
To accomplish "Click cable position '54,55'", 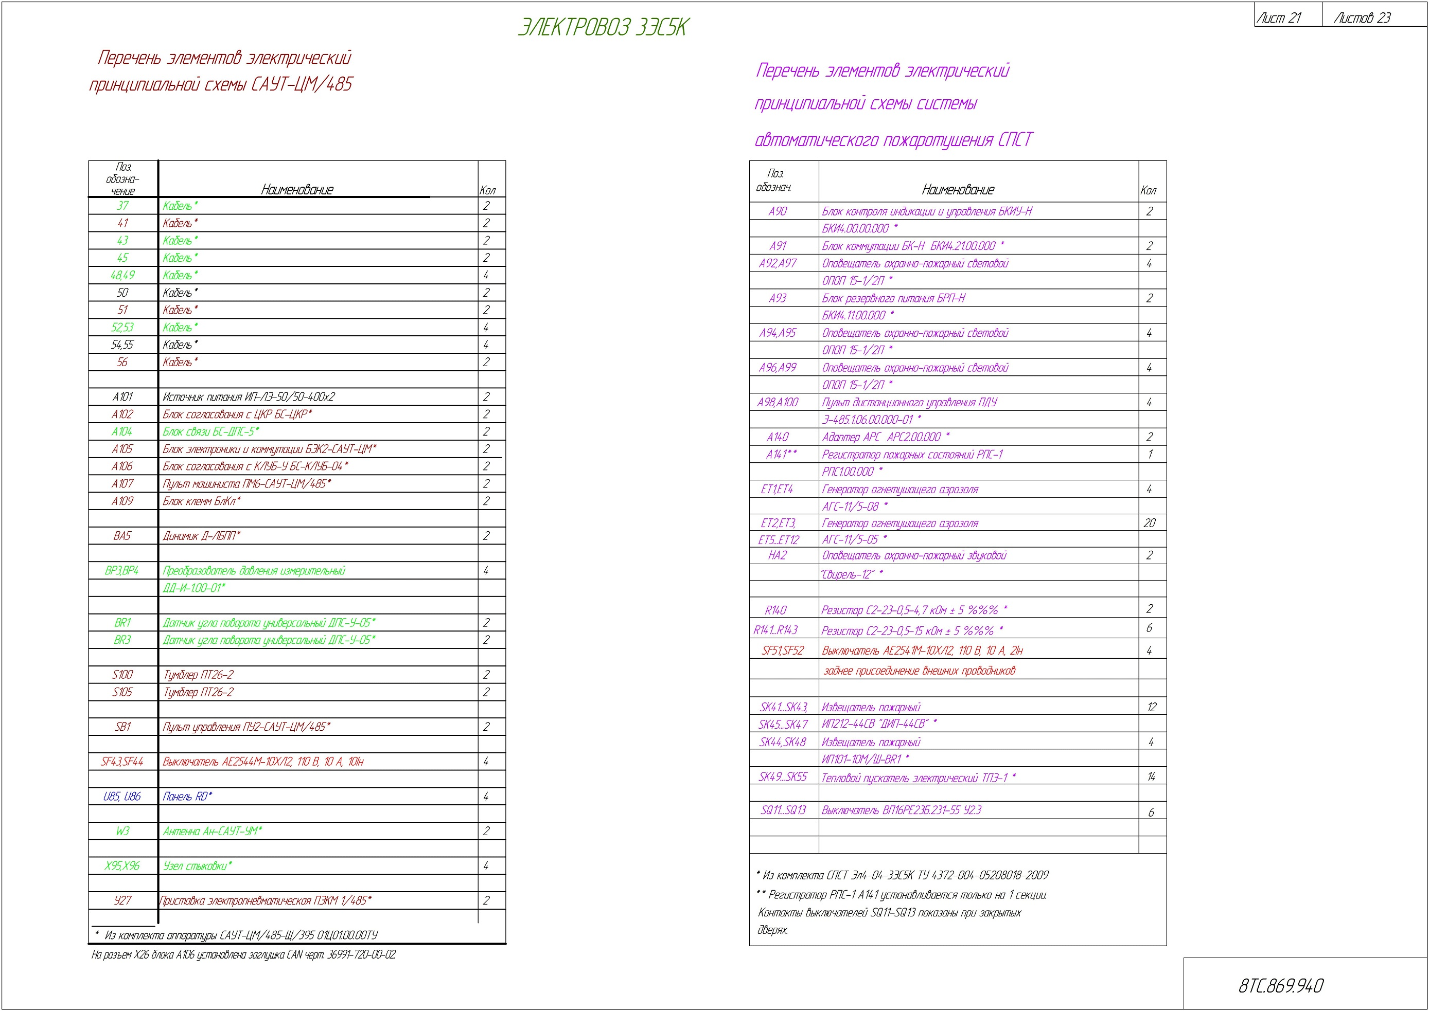I will pos(122,345).
